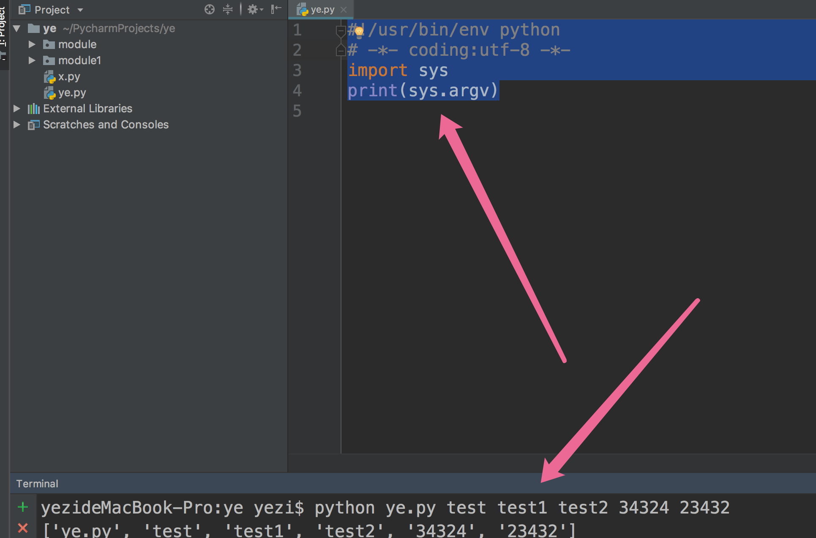This screenshot has height=538, width=816.
Task: Click the Terminal panel header
Action: coord(37,484)
